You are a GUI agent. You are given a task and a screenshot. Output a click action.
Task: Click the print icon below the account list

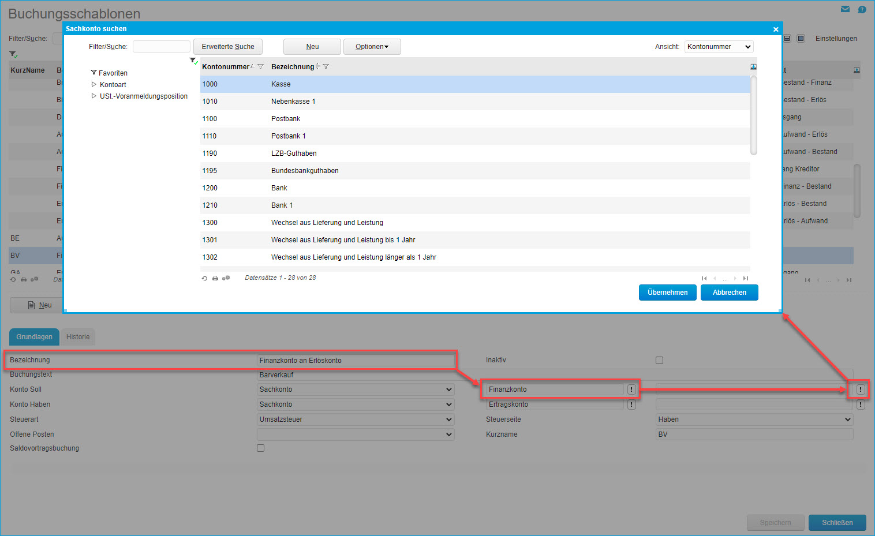[x=215, y=278]
